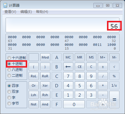Image resolution: width=125 pixels, height=114 pixels.
Task: Click the addition + button
Action: coord(103,104)
